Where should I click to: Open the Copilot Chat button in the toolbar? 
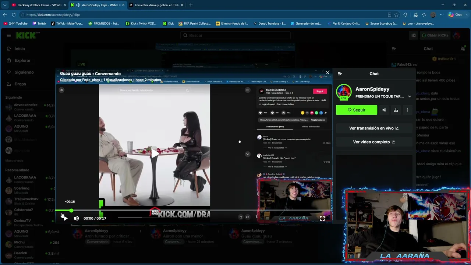point(455,15)
